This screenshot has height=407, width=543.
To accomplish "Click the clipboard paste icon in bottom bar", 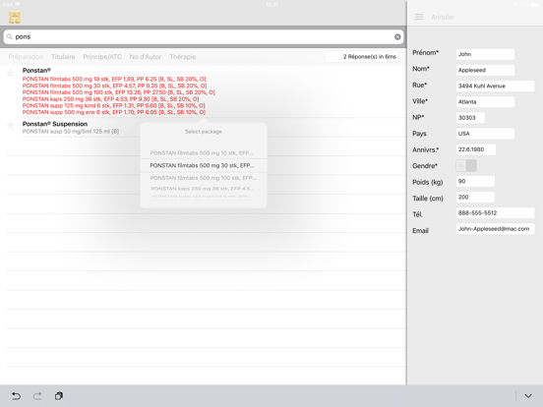I will click(59, 396).
